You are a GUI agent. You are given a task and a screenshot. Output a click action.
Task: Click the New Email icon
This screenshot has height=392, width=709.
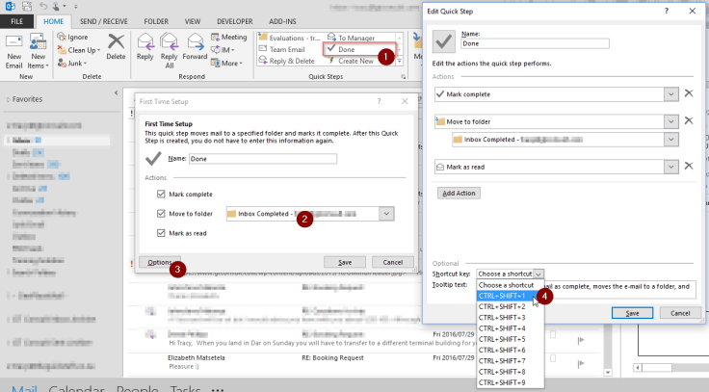[15, 47]
